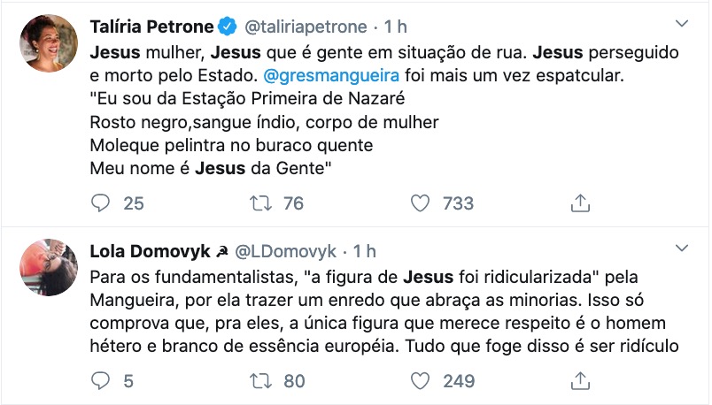
Task: Like Talíria Petrone's tweet
Action: click(422, 203)
